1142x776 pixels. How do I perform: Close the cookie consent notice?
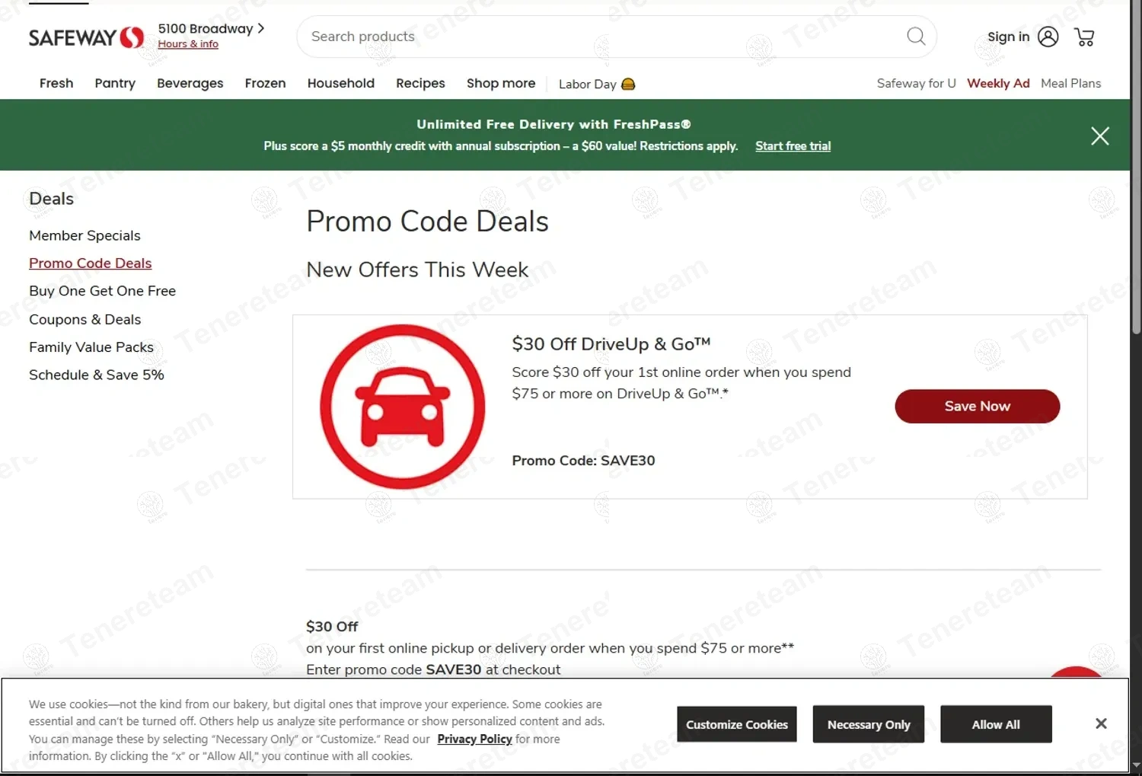pyautogui.click(x=1101, y=723)
